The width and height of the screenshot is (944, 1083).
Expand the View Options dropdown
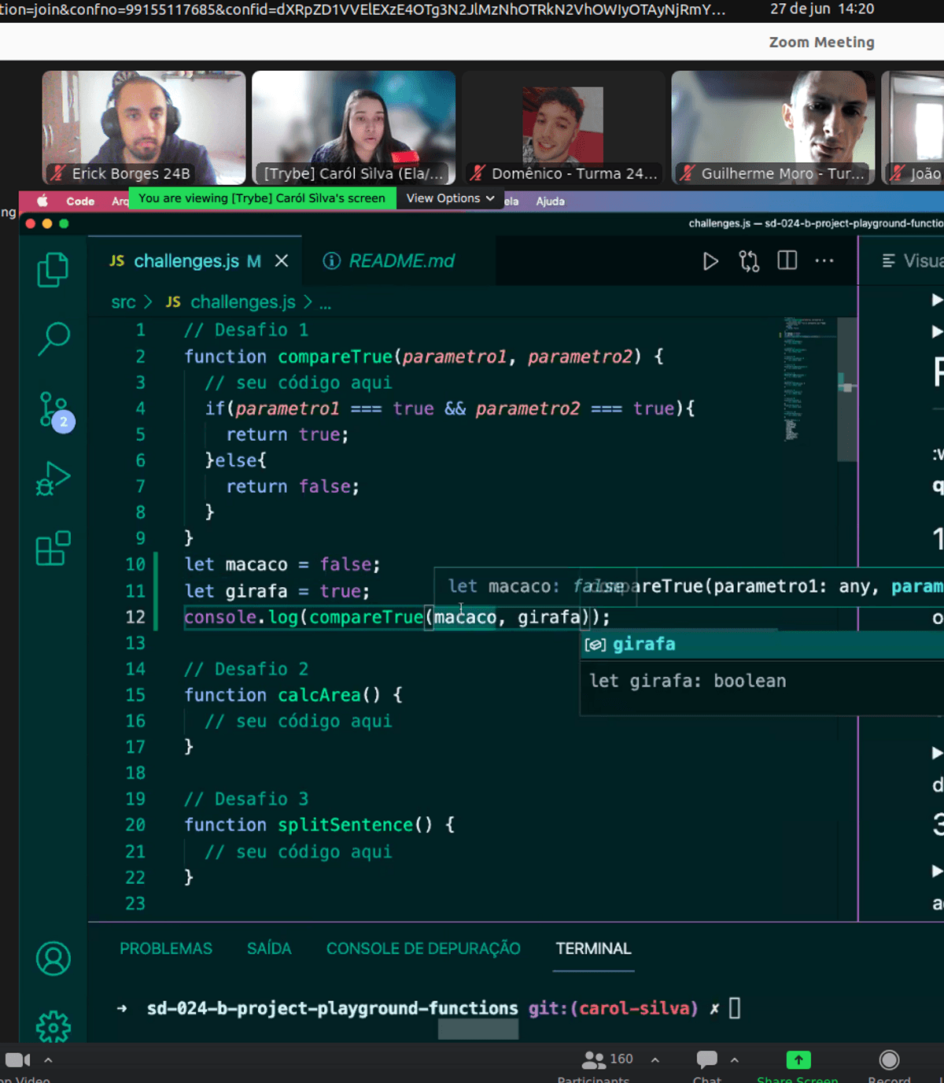coord(450,198)
